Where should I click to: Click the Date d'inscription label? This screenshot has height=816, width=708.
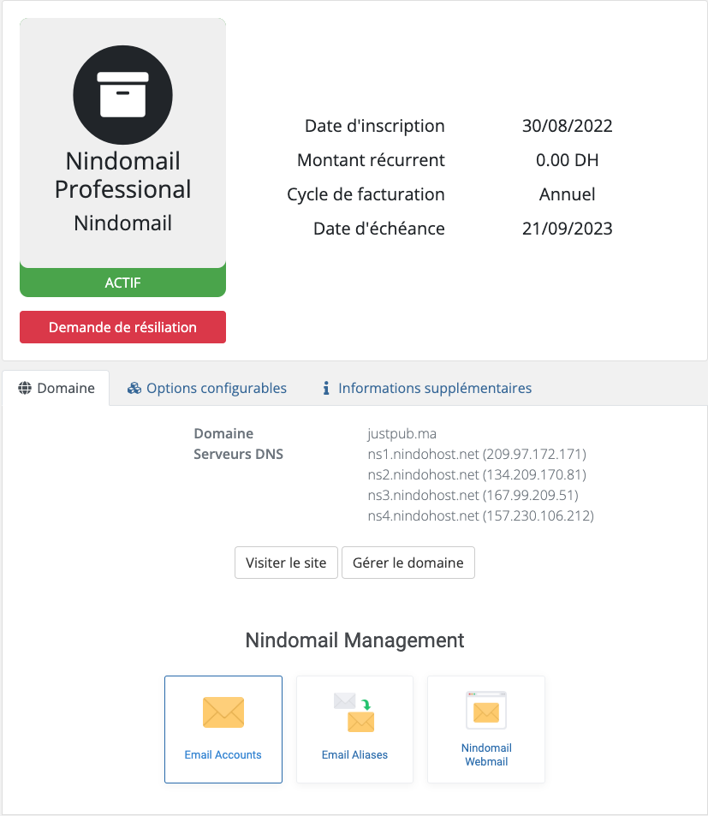[x=375, y=126]
